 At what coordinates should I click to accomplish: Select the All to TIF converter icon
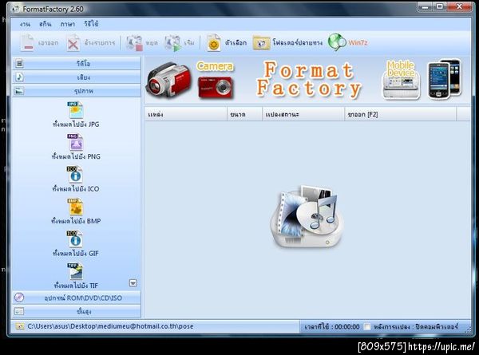75,271
